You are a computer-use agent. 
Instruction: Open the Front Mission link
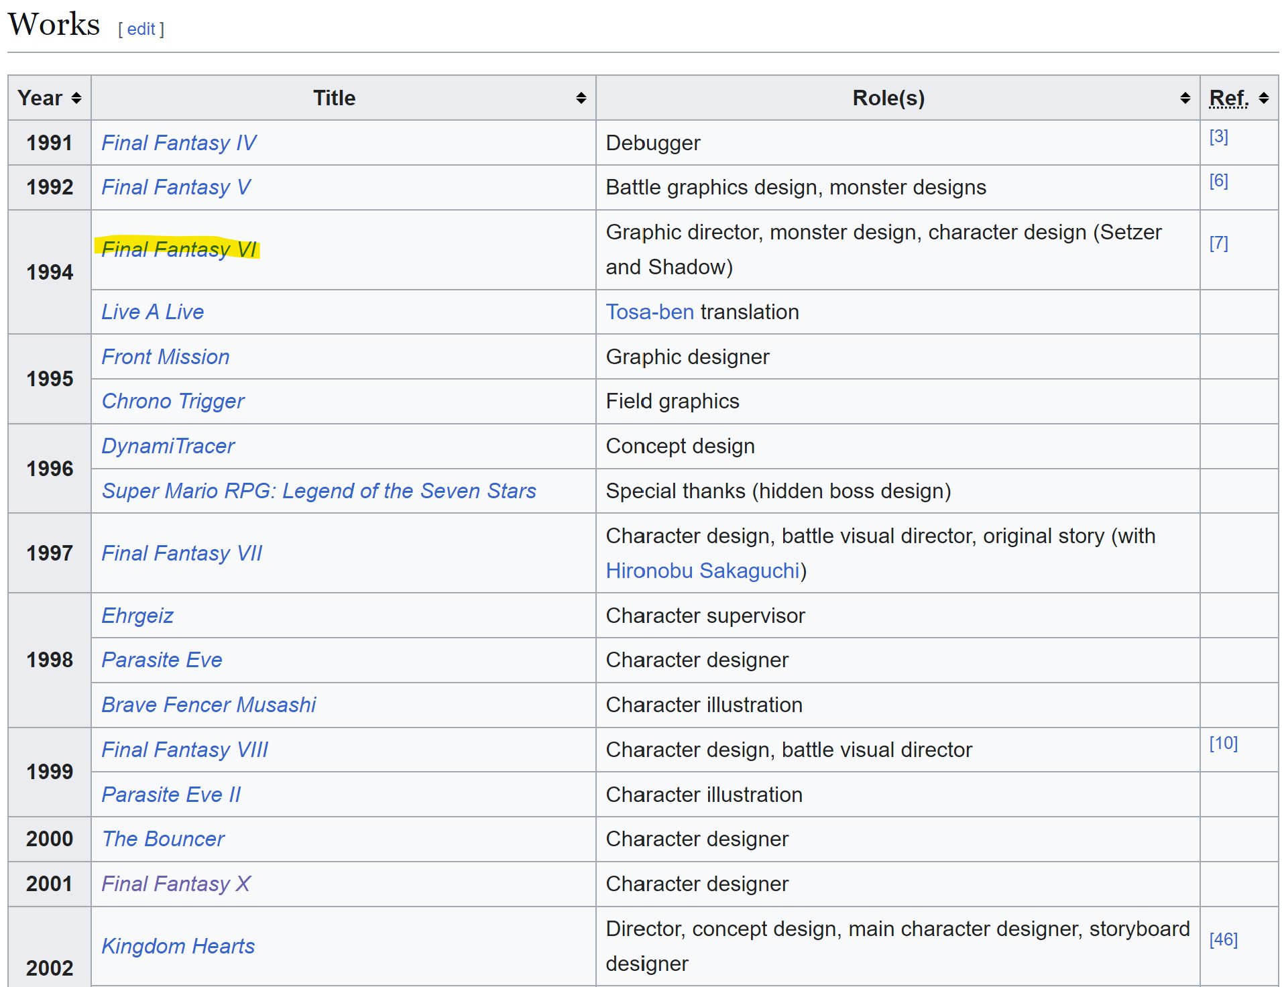165,357
